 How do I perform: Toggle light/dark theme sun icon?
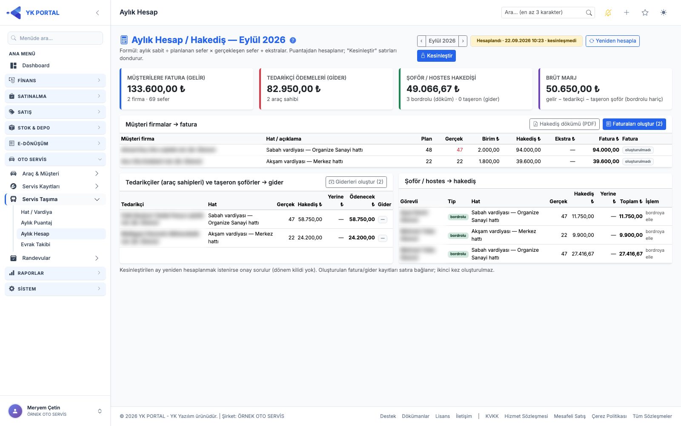(x=664, y=13)
